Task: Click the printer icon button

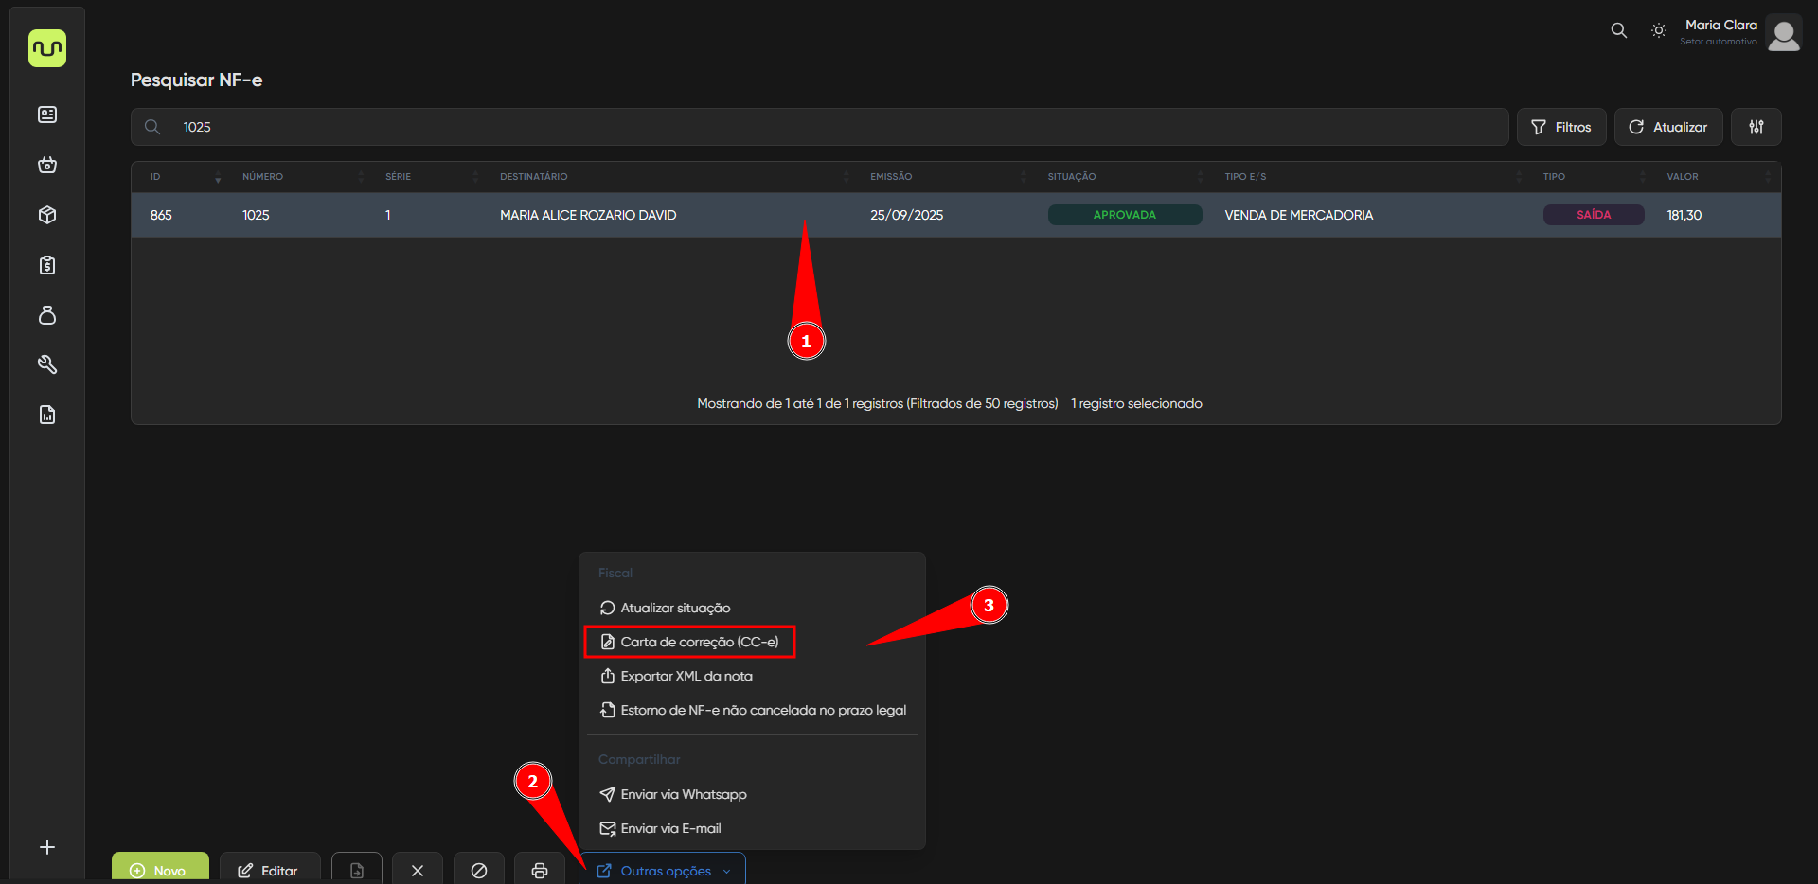Action: 539,870
